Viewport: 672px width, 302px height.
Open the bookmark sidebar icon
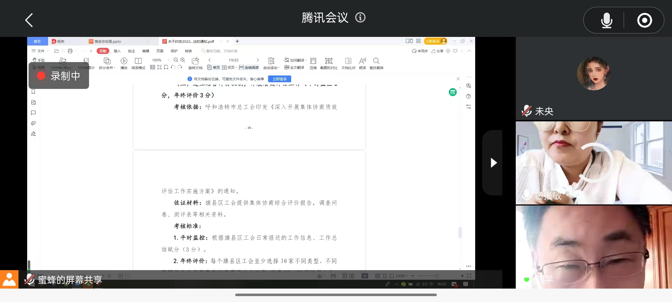coord(33,92)
